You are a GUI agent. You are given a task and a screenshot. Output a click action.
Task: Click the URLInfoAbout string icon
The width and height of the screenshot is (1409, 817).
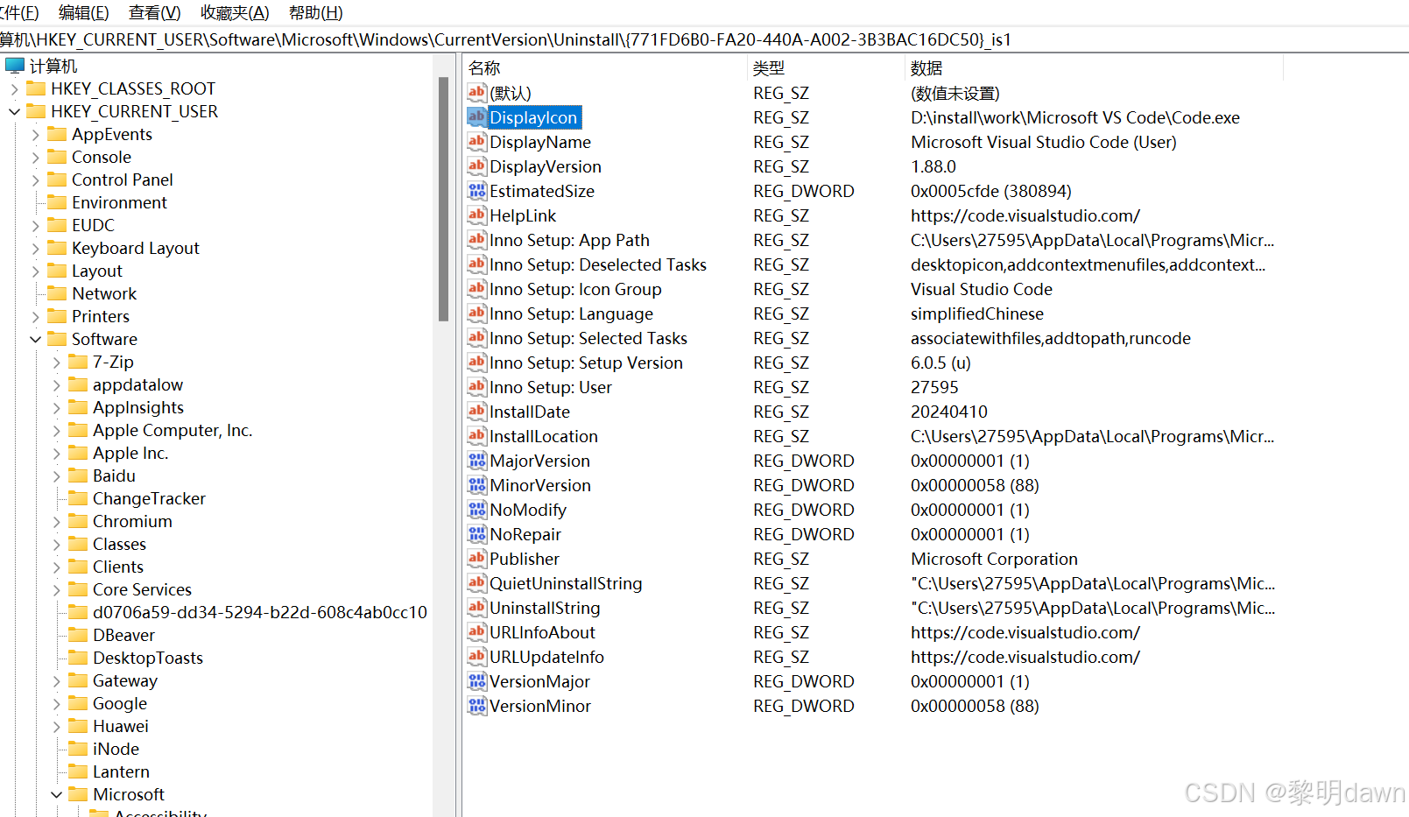click(x=477, y=632)
